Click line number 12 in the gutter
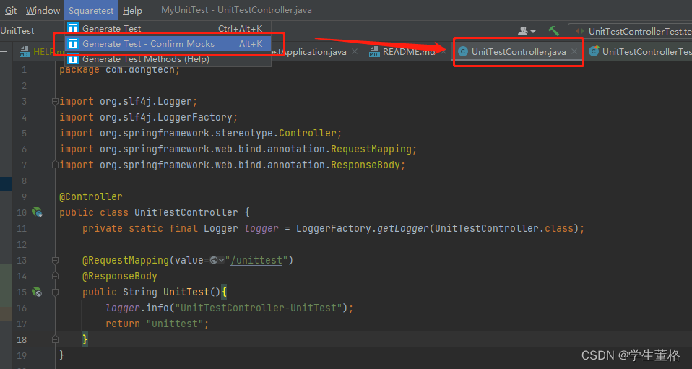The width and height of the screenshot is (692, 369). click(x=22, y=245)
